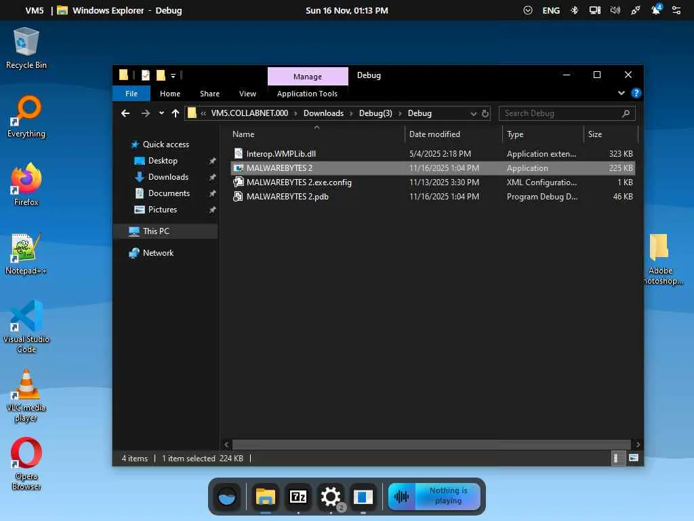Open Quick access in navigation pane

click(x=165, y=144)
